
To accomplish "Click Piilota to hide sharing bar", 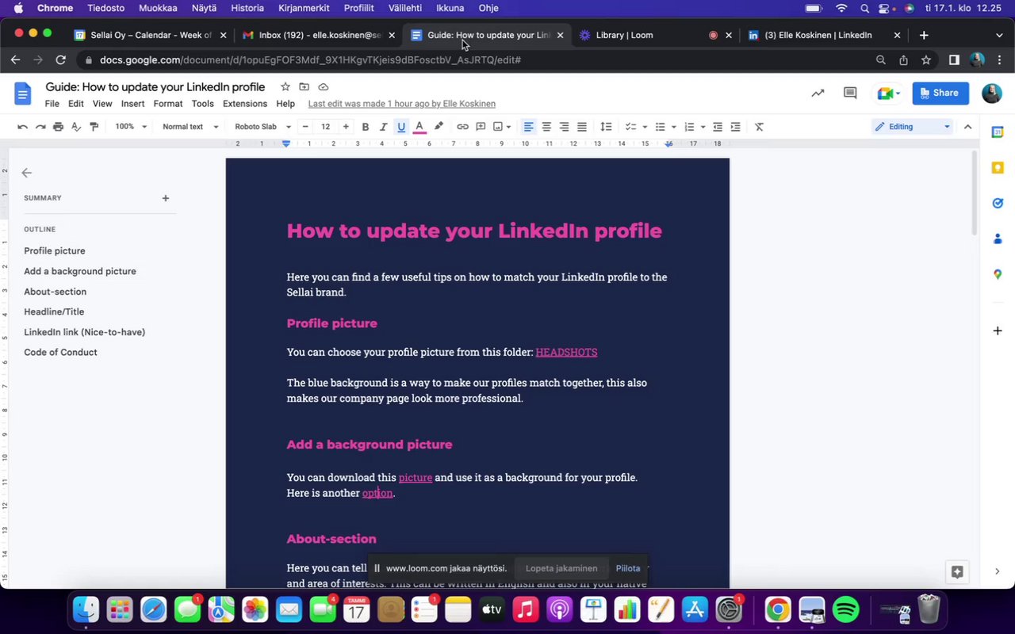I will [x=628, y=568].
